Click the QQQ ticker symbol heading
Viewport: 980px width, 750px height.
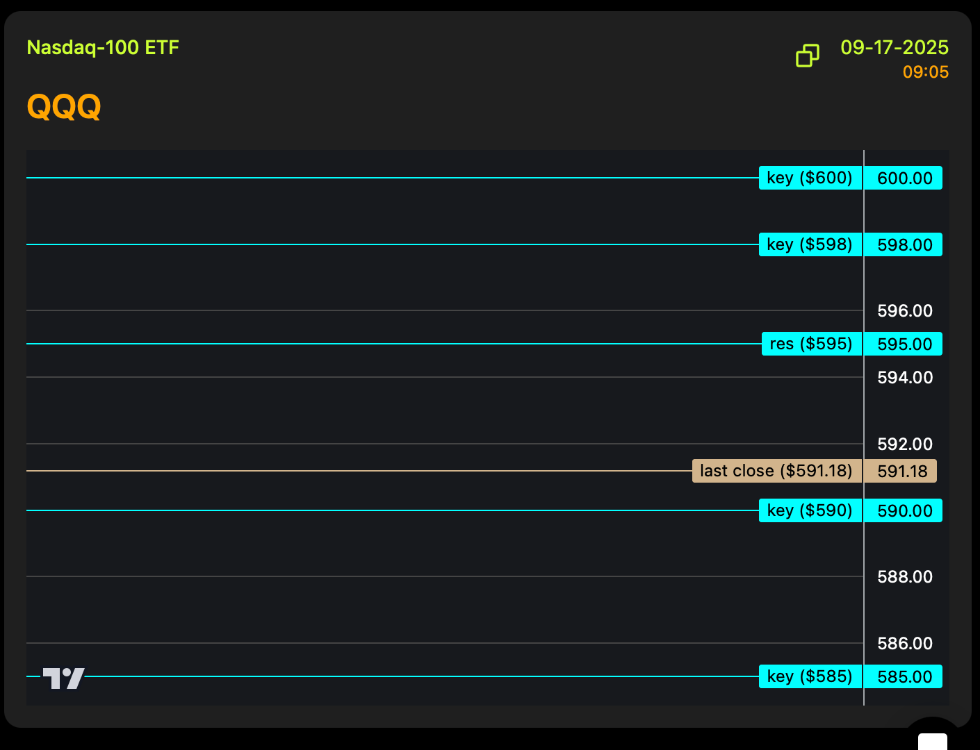pos(64,107)
